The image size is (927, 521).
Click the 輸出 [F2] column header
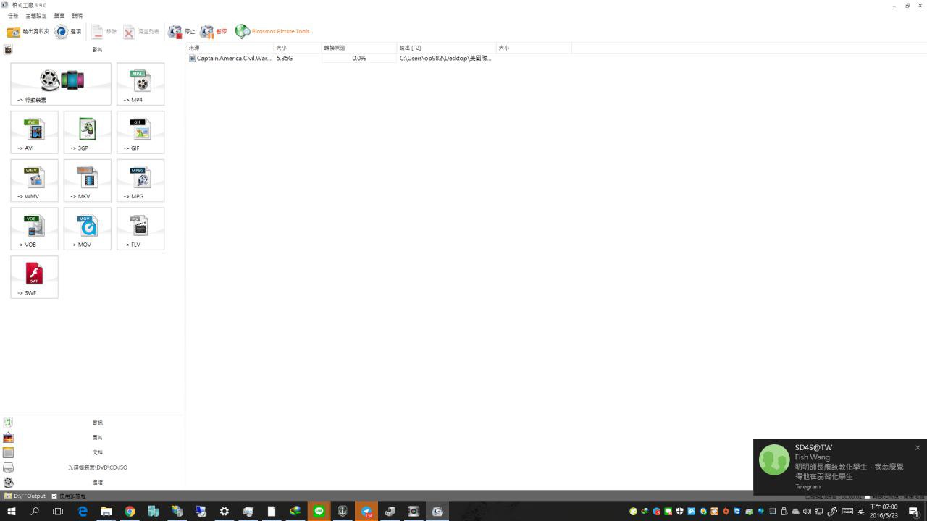click(446, 48)
